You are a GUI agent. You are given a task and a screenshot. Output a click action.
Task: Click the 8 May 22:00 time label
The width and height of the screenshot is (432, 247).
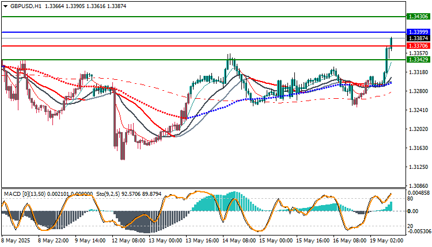(54, 241)
